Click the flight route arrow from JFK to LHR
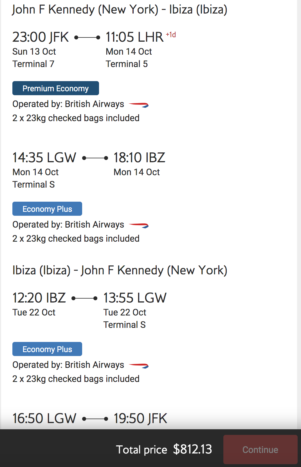The width and height of the screenshot is (301, 467). click(x=87, y=37)
